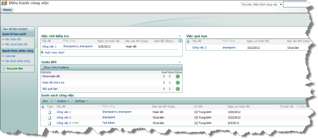Open the Việc chờ kiểm tra web part menu arrow
Screen dimensions: 318x139
180,36
